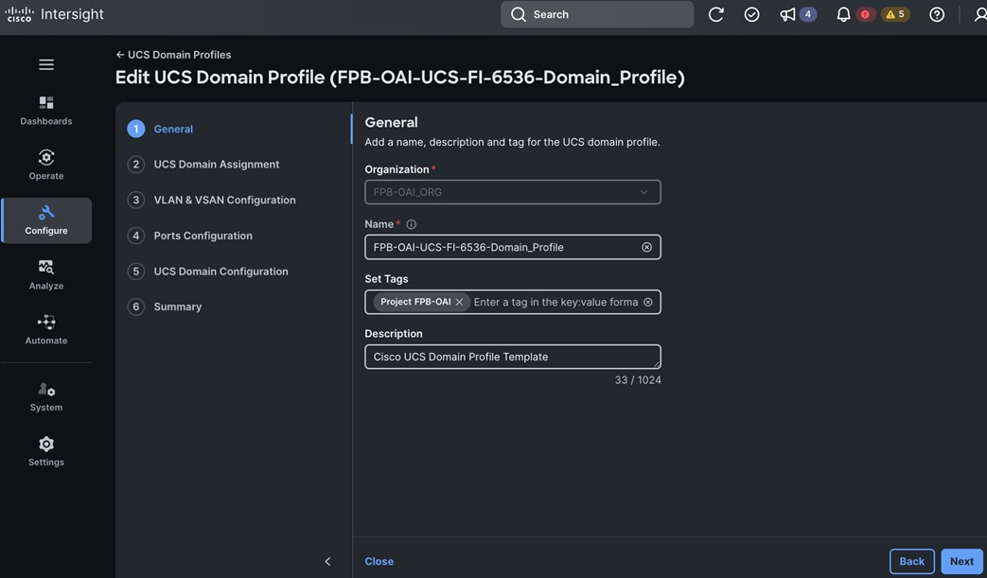
Task: Click the Name field info icon
Action: [411, 224]
